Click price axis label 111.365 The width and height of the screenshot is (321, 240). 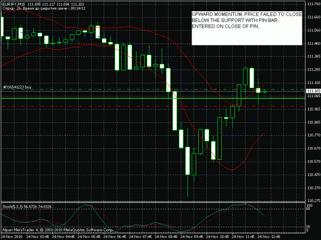(314, 56)
